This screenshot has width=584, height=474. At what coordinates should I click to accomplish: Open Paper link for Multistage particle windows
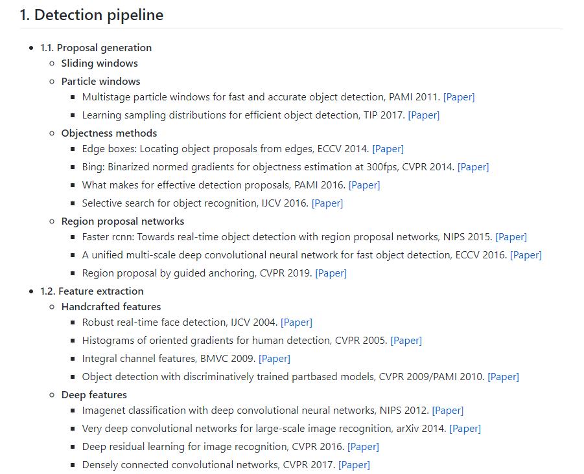pyautogui.click(x=459, y=97)
